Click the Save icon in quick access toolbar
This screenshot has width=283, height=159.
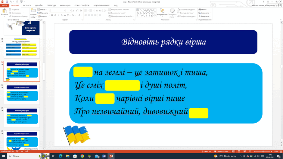(7, 2)
